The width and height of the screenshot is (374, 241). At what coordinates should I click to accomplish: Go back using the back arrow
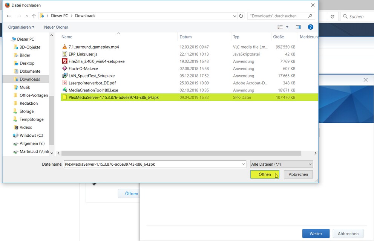tap(9, 16)
